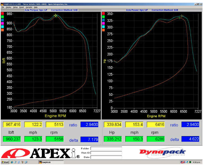Select the 967.416 lbft yellow readout
Image resolution: width=203 pixels, height=165 pixels.
coord(12,125)
